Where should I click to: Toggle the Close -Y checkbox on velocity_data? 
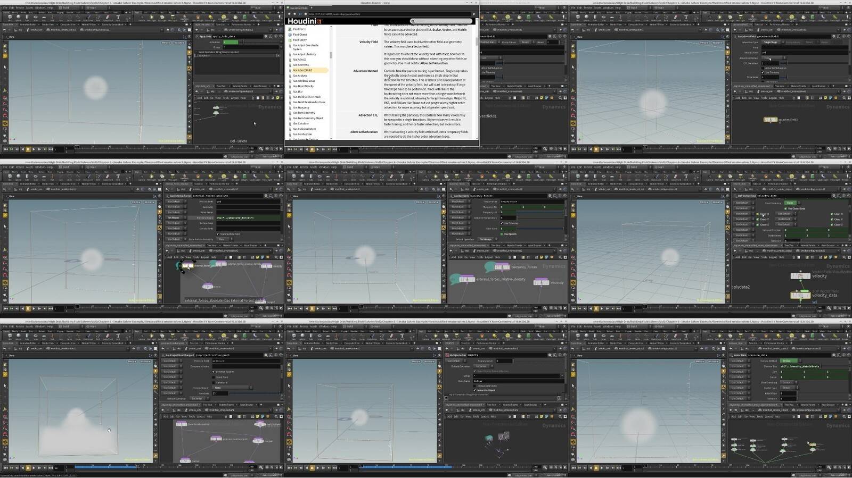click(x=832, y=219)
